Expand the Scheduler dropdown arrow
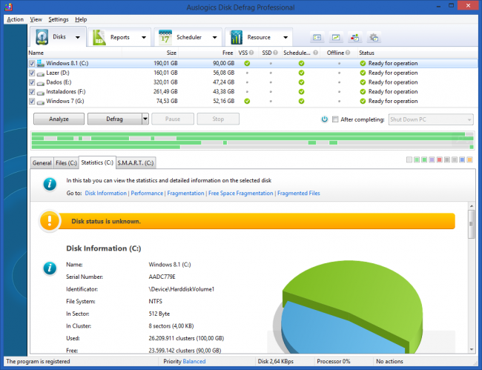 click(214, 37)
